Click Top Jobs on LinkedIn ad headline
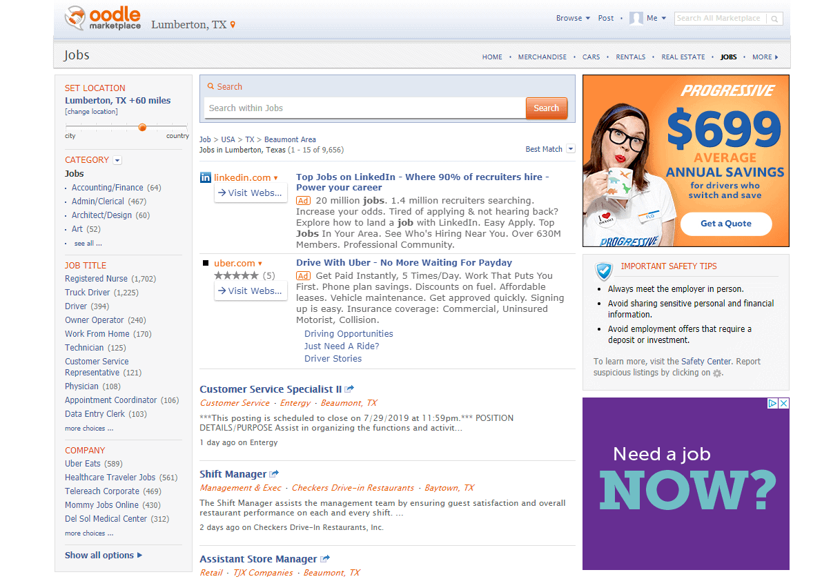 point(422,182)
